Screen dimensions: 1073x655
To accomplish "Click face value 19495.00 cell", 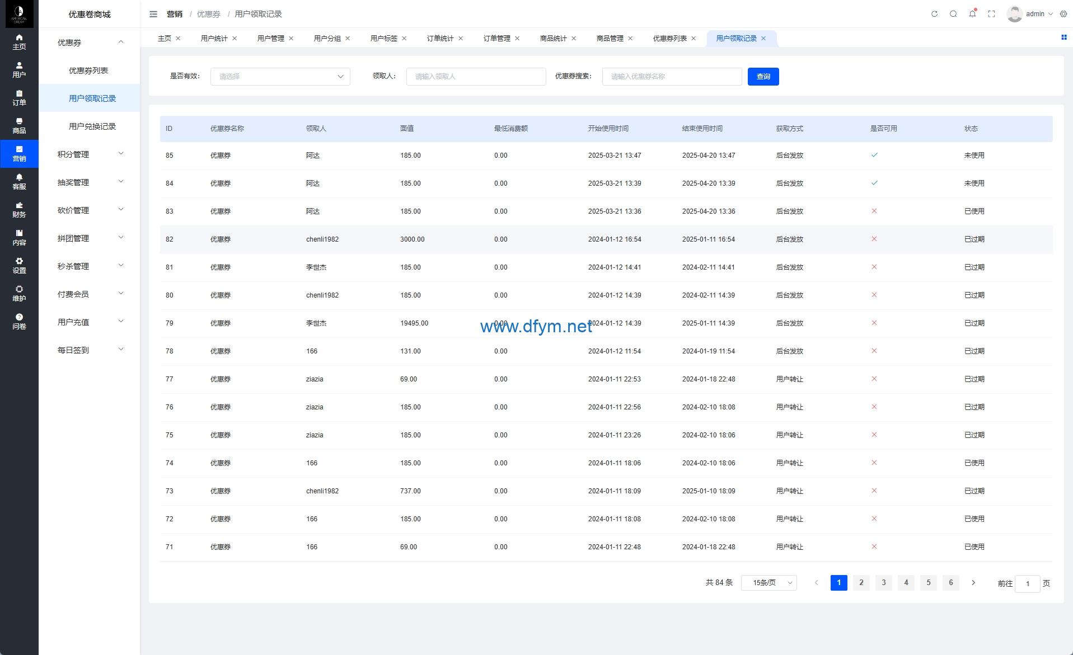I will point(414,323).
